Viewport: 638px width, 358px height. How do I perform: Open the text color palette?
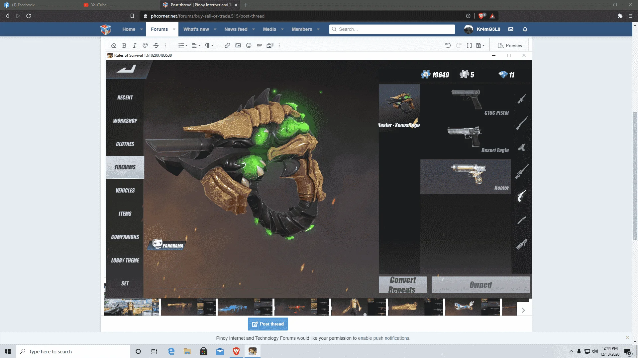tap(145, 45)
